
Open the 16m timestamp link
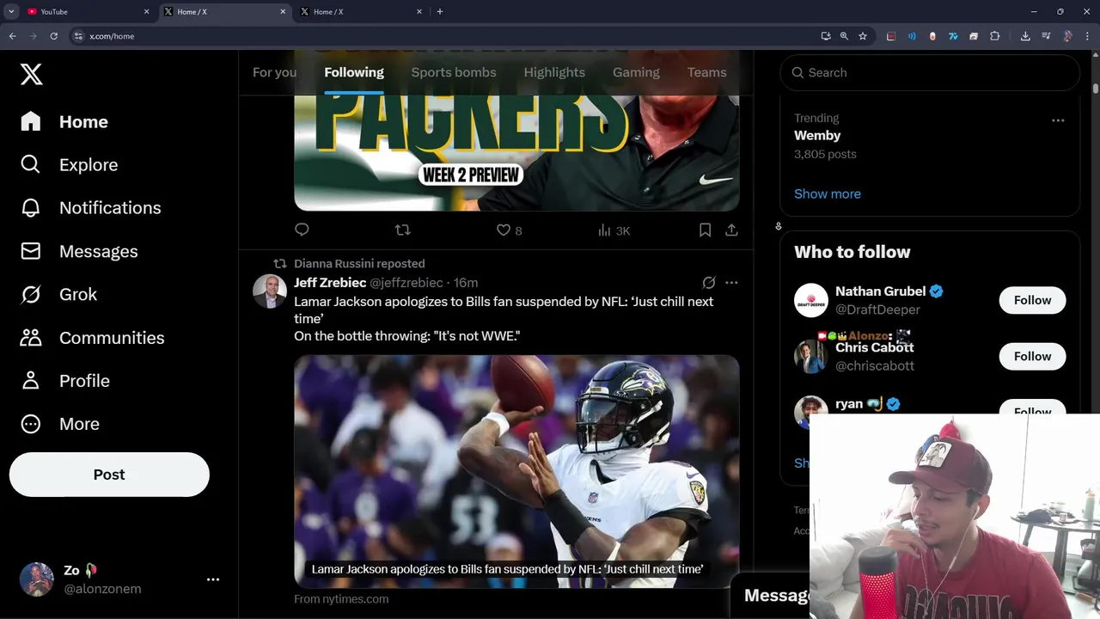point(466,283)
